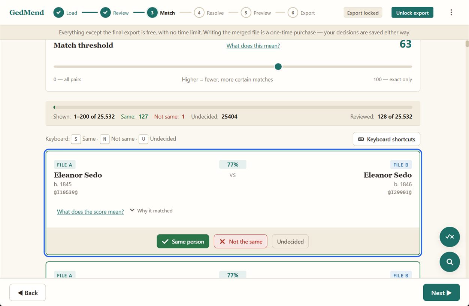Click record ID @I29901@
The height and width of the screenshot is (306, 469).
[x=400, y=192]
